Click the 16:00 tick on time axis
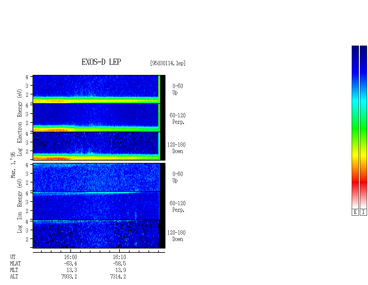Image resolution: width=368 pixels, height=285 pixels. pos(71,251)
